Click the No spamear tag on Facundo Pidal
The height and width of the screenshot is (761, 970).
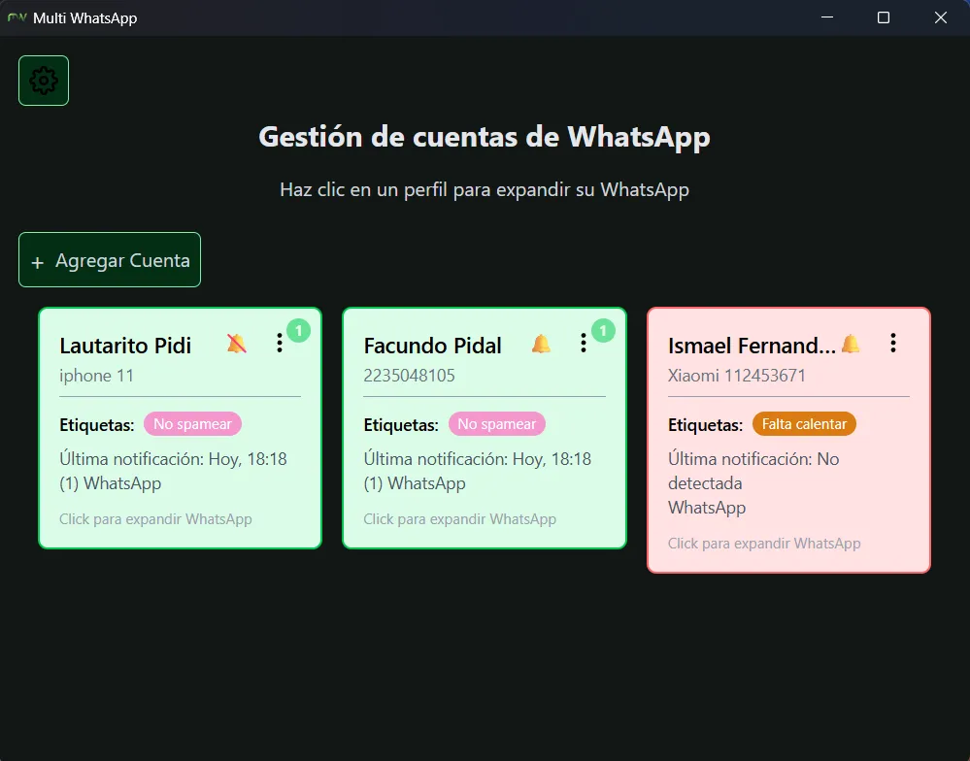pyautogui.click(x=497, y=423)
